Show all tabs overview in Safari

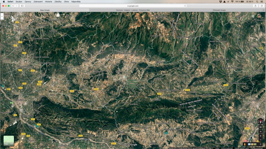[x=262, y=6]
